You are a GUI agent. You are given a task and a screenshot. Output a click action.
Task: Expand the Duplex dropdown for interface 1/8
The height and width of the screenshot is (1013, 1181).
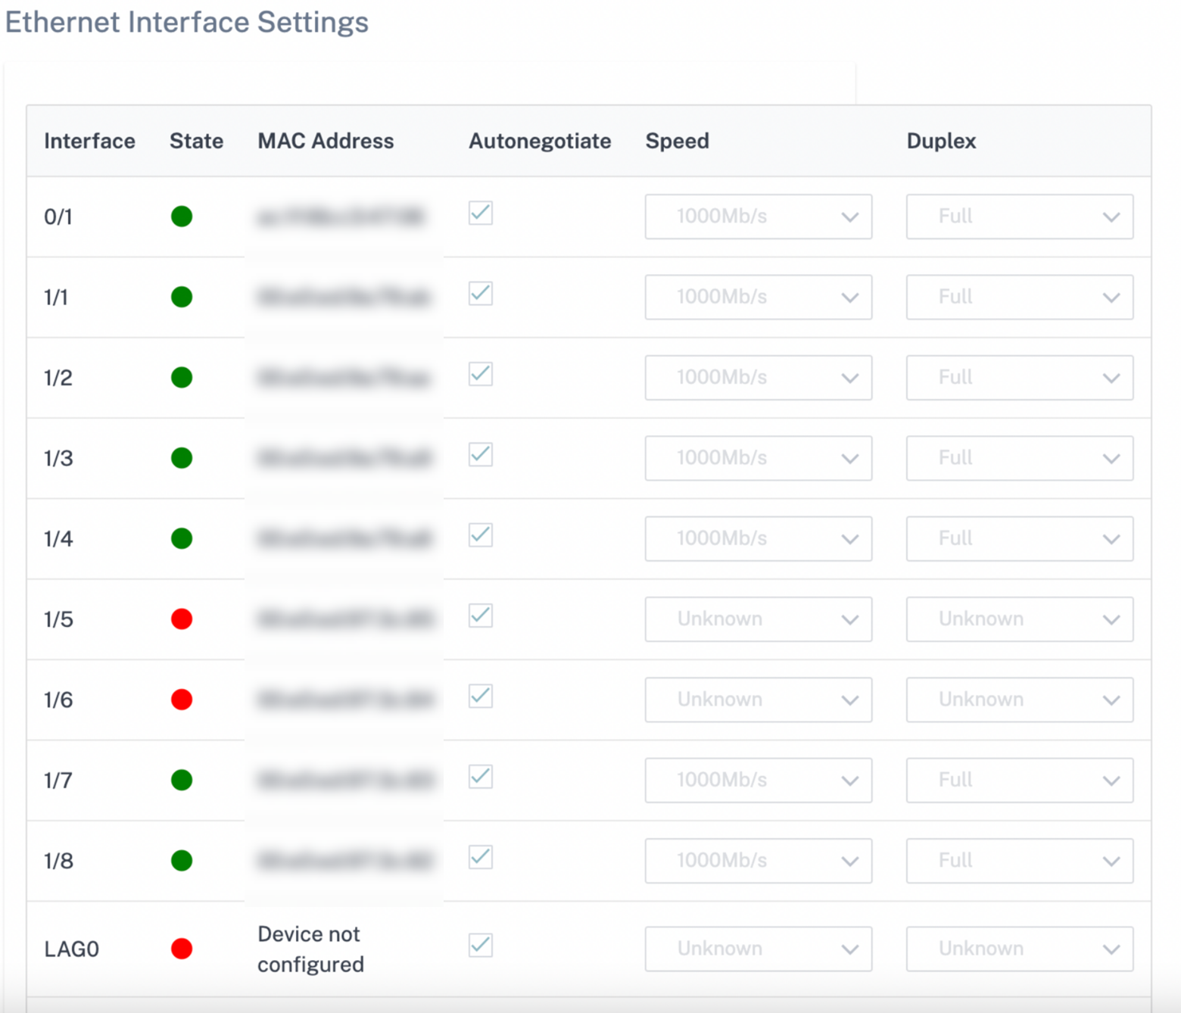coord(1020,861)
